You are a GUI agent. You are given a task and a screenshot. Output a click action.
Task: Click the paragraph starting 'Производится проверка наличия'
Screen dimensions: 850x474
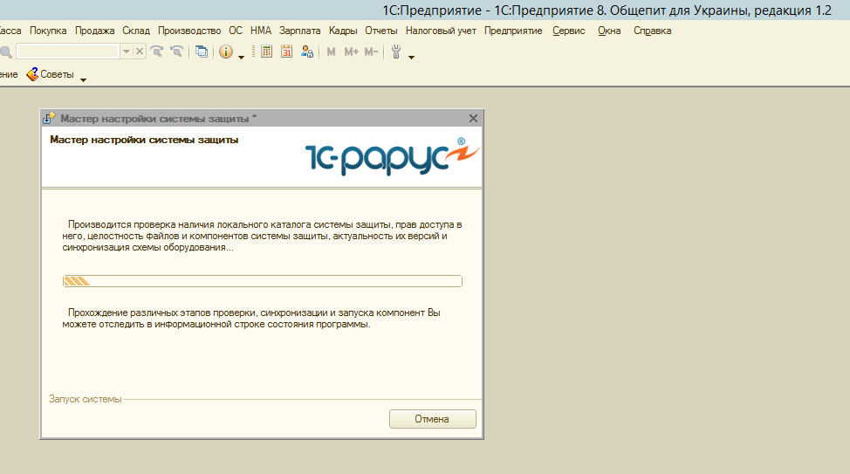(x=262, y=236)
